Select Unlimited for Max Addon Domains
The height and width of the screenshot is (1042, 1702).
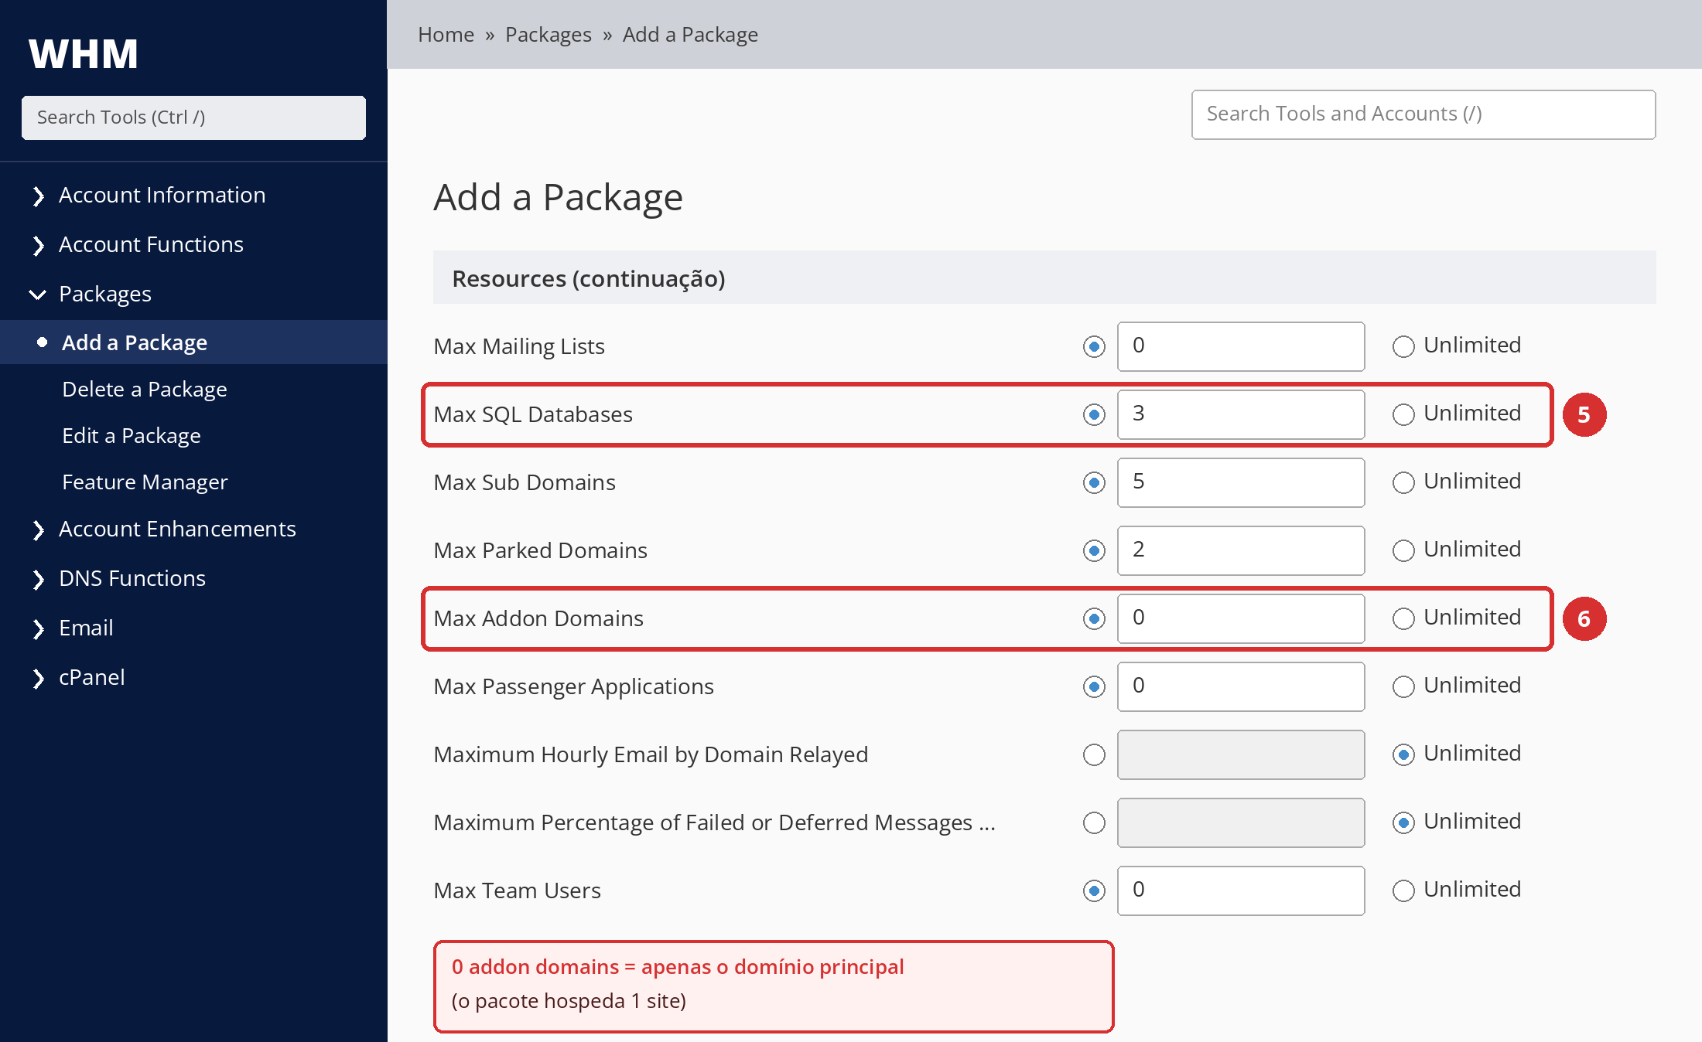pyautogui.click(x=1403, y=618)
